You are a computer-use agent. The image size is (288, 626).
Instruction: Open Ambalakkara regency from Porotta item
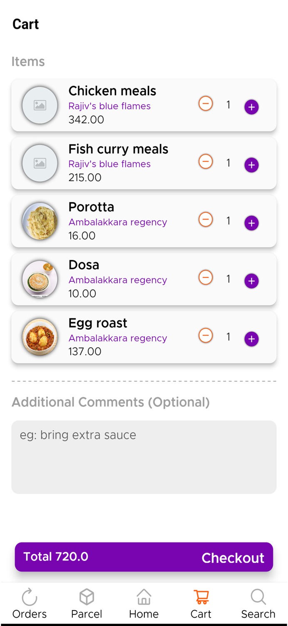pyautogui.click(x=118, y=222)
